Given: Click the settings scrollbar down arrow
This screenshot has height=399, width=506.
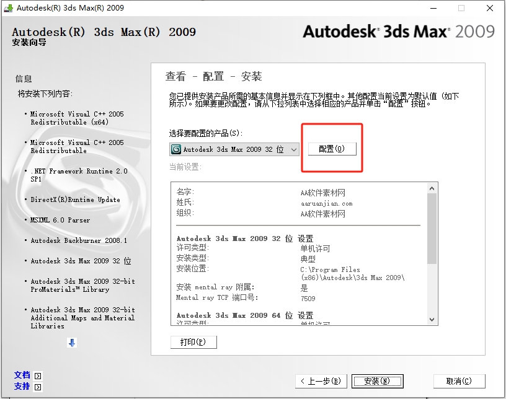Looking at the screenshot, I should click(432, 319).
